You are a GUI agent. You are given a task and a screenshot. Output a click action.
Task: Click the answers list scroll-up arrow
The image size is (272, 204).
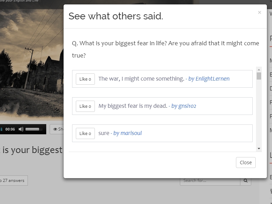click(259, 70)
